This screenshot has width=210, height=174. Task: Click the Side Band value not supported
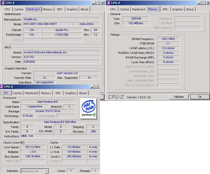(44, 82)
